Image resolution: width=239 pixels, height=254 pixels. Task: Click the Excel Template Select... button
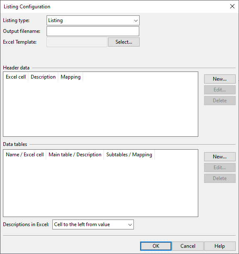(x=124, y=42)
